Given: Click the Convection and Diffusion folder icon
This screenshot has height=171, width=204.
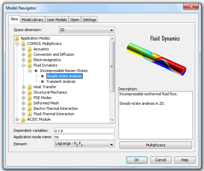Looking at the screenshot, I should click(x=29, y=54).
